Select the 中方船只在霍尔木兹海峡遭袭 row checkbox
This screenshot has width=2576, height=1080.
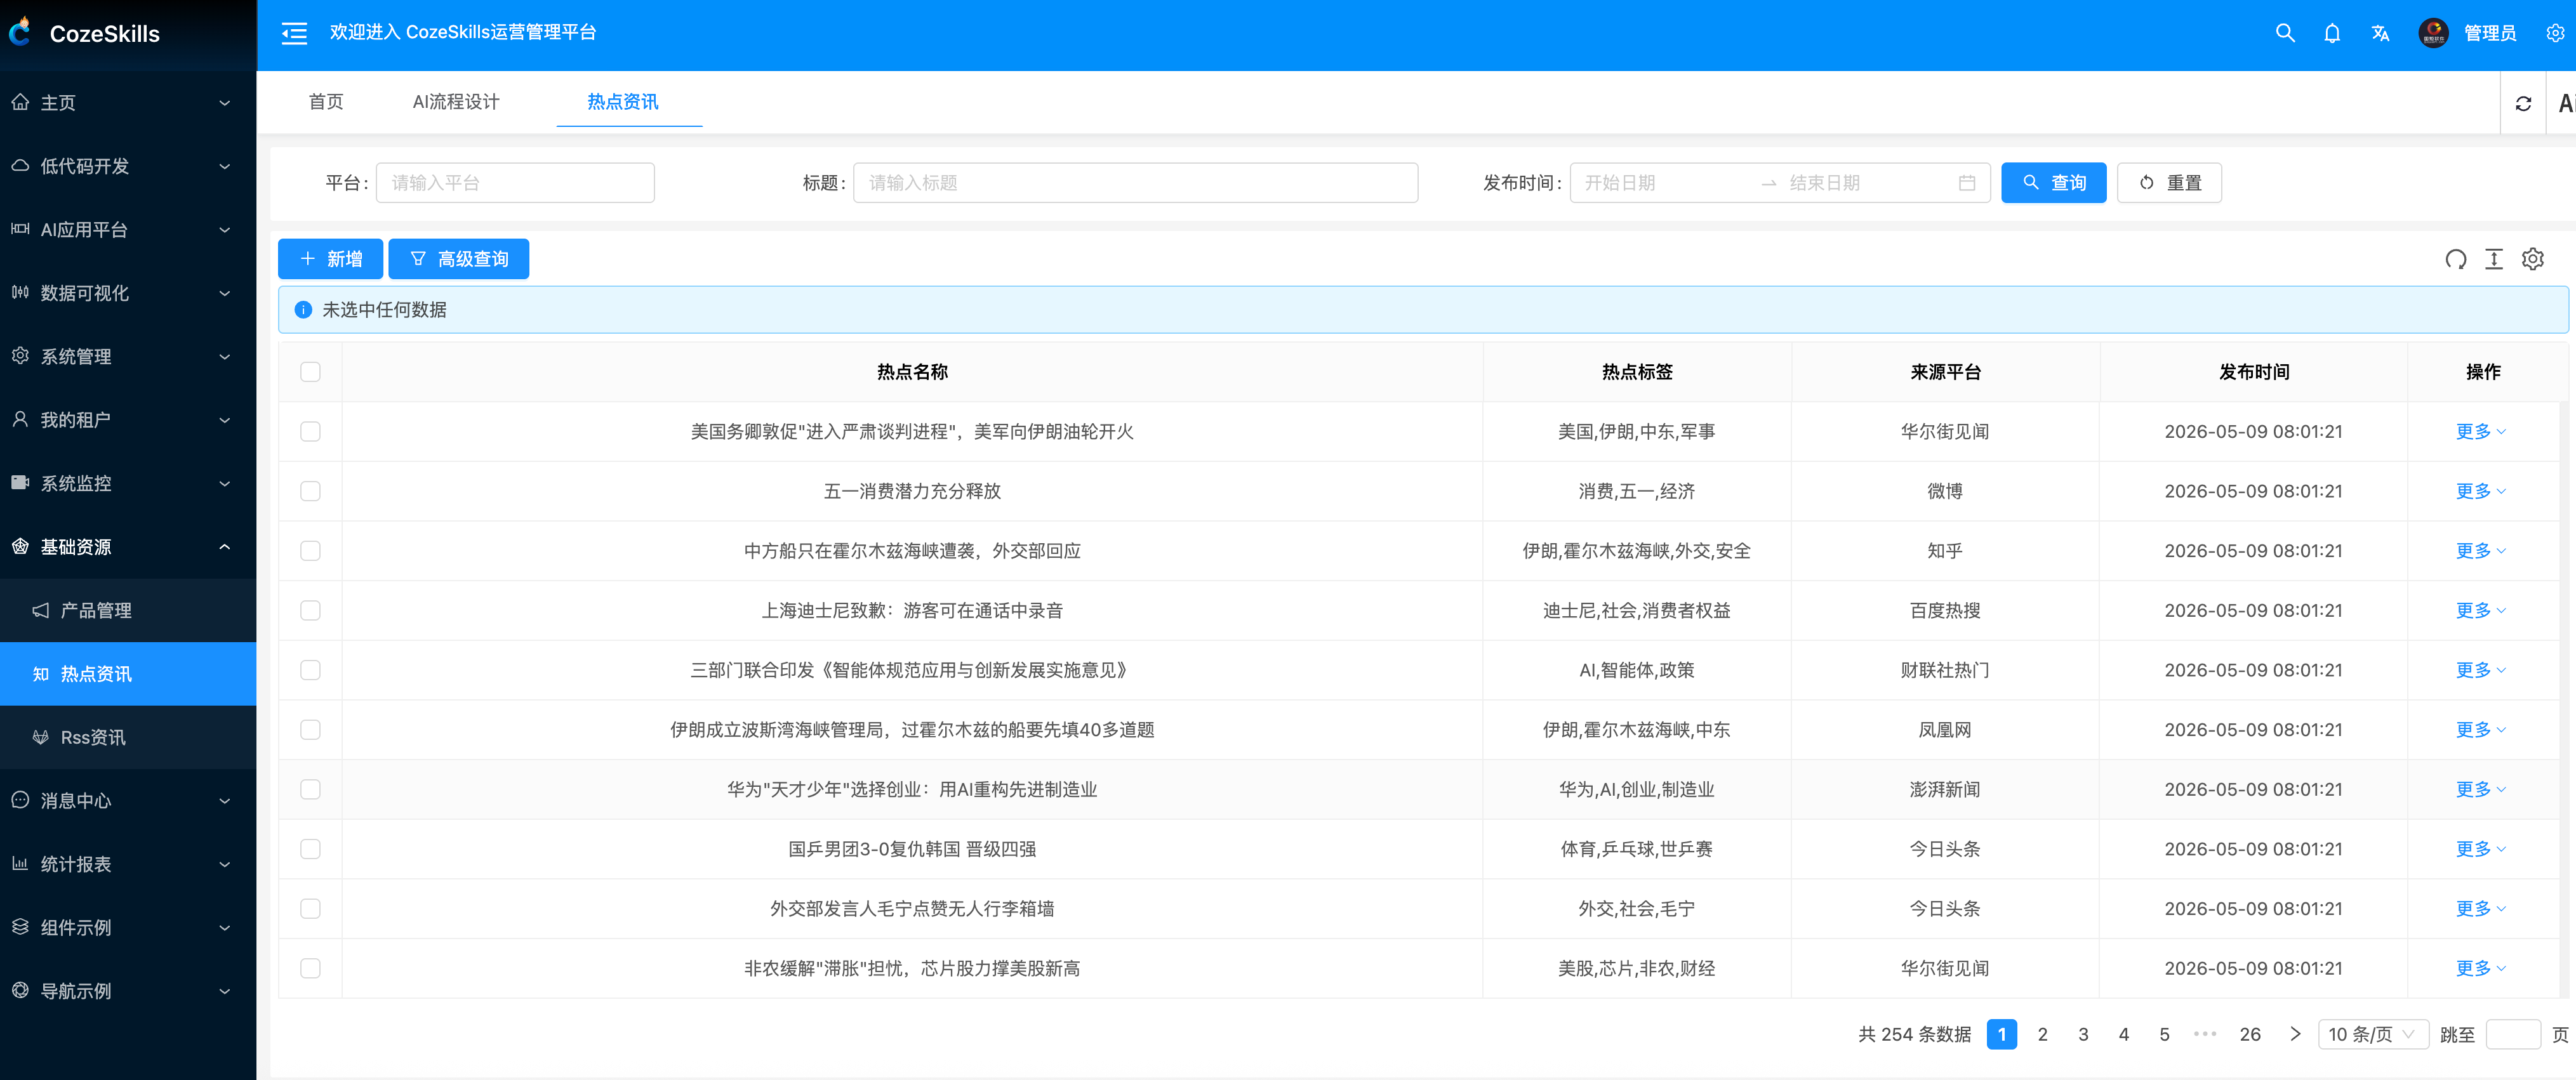[310, 551]
